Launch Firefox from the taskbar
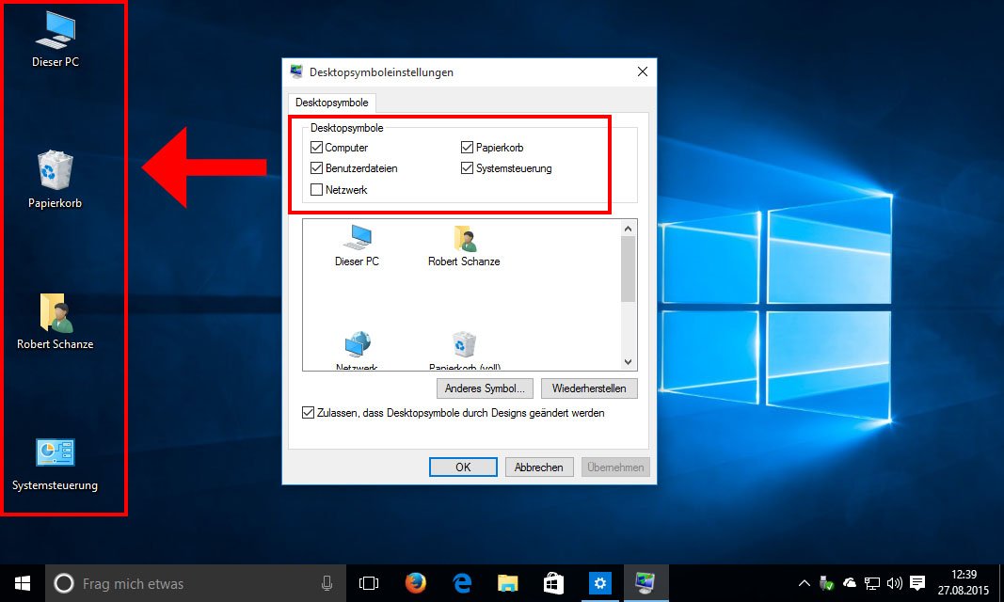The height and width of the screenshot is (602, 1004). click(x=415, y=583)
